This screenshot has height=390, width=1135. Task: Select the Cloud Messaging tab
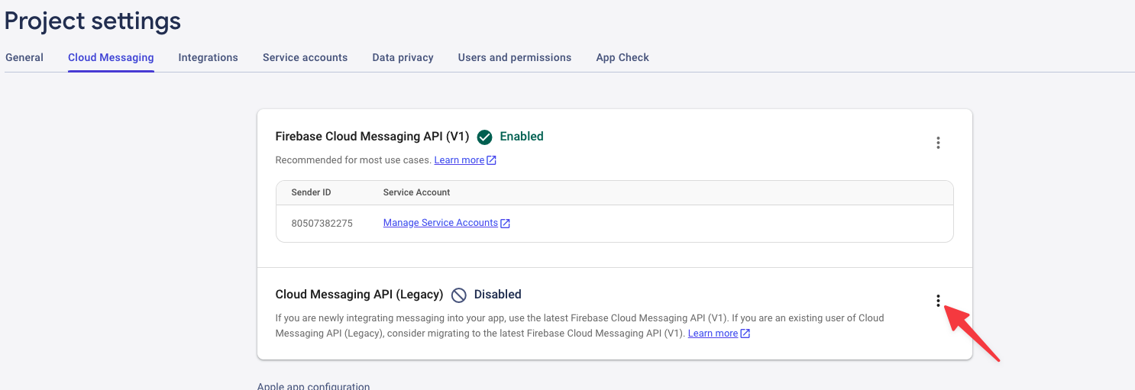[x=111, y=57]
